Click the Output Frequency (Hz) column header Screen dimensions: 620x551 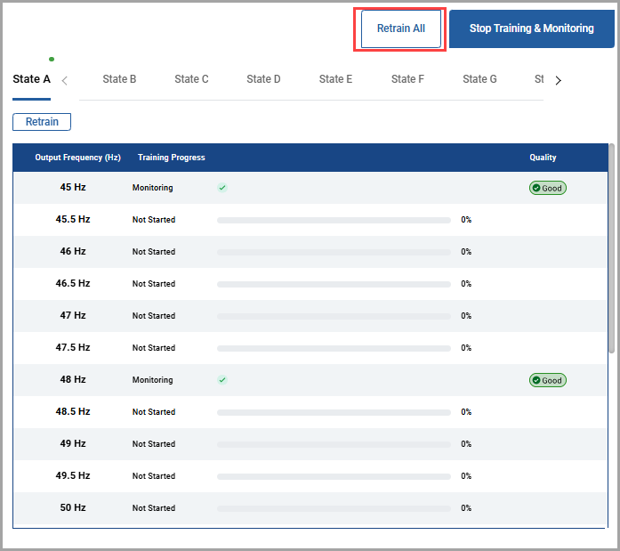tap(77, 158)
